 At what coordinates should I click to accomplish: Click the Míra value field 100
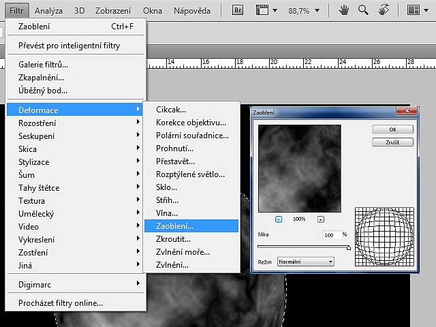point(332,235)
